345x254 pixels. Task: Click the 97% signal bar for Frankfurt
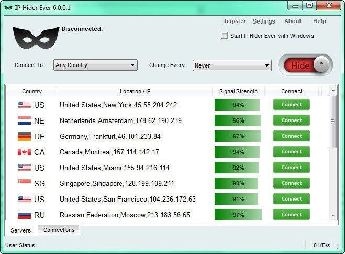(238, 136)
